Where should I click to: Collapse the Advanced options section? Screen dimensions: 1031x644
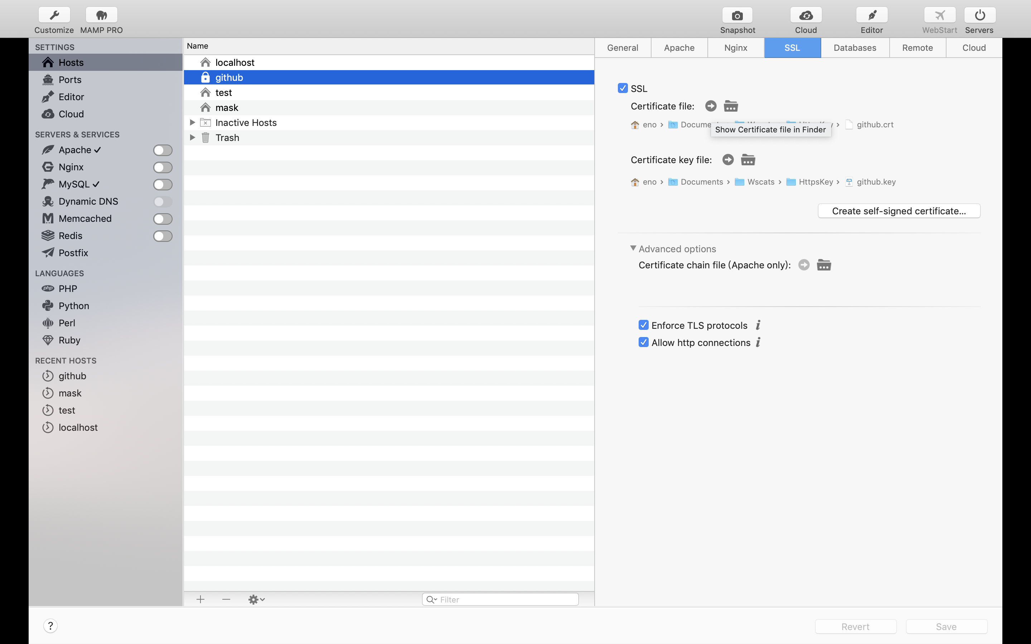(633, 248)
